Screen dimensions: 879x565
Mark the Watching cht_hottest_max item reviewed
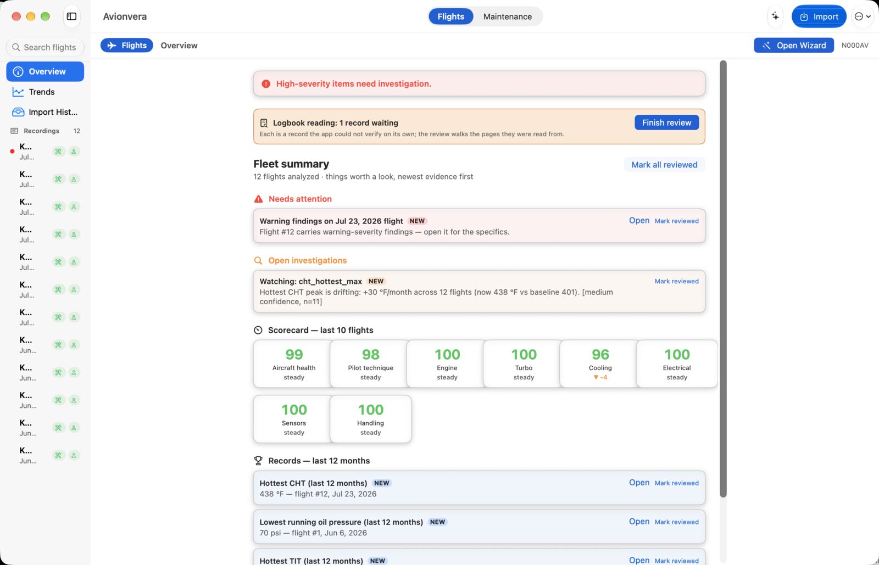[x=677, y=281]
